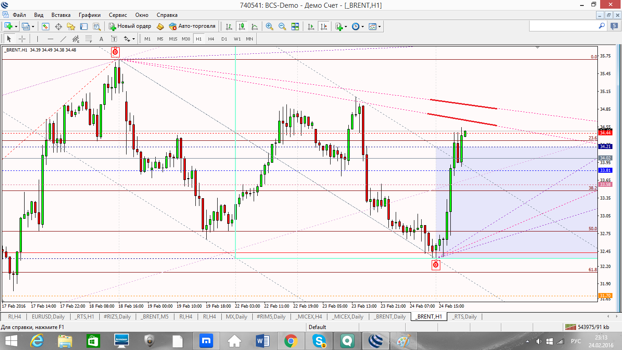Draw a horizontal line
This screenshot has width=622, height=350.
click(x=50, y=39)
